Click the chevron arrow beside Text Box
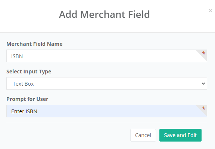The width and height of the screenshot is (215, 149). tap(203, 83)
